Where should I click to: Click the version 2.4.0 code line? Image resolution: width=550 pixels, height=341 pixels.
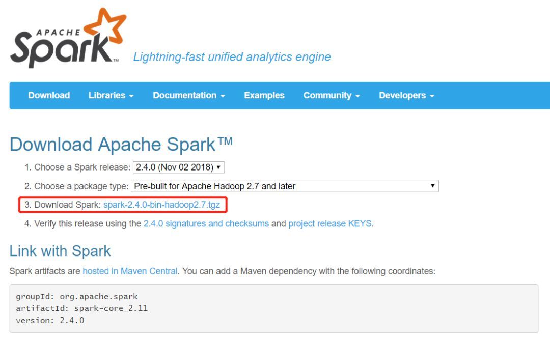[x=50, y=321]
